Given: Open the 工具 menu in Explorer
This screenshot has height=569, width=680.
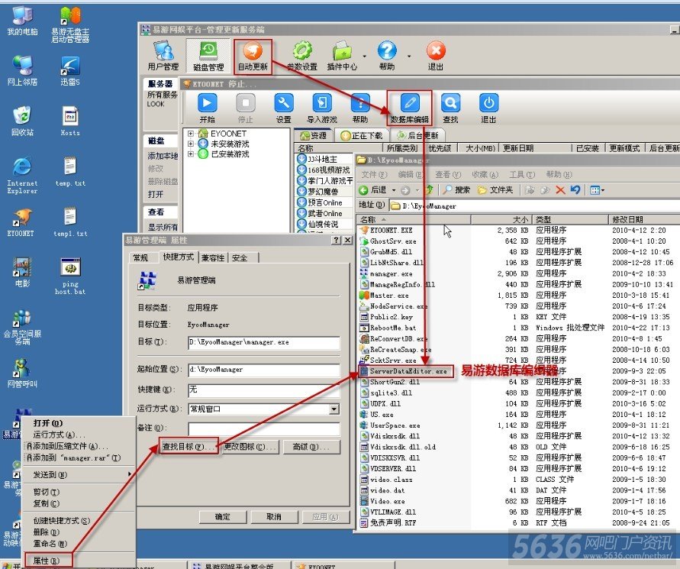Looking at the screenshot, I should [522, 174].
